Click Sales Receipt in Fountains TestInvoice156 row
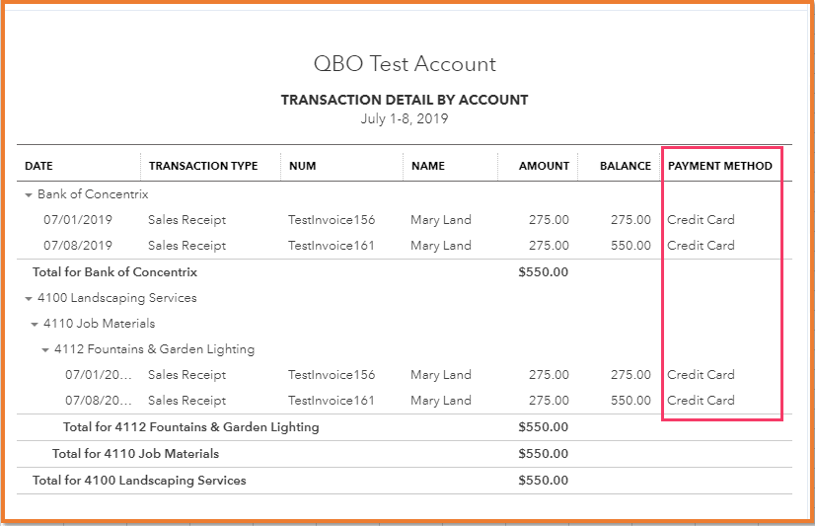 click(x=187, y=375)
